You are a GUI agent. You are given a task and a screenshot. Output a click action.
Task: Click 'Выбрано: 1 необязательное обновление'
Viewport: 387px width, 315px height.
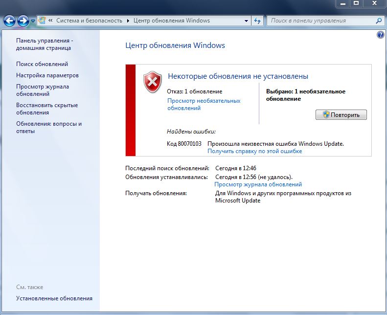coord(306,95)
